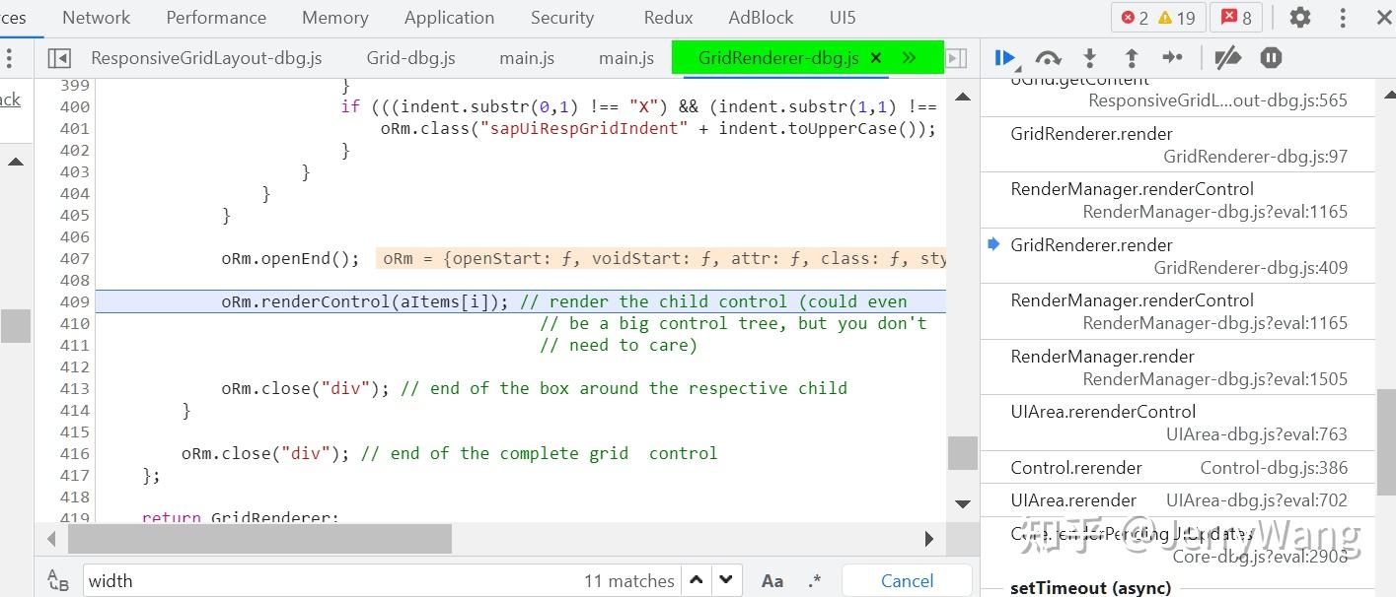The width and height of the screenshot is (1396, 597).
Task: Cancel the in-file search
Action: click(907, 580)
